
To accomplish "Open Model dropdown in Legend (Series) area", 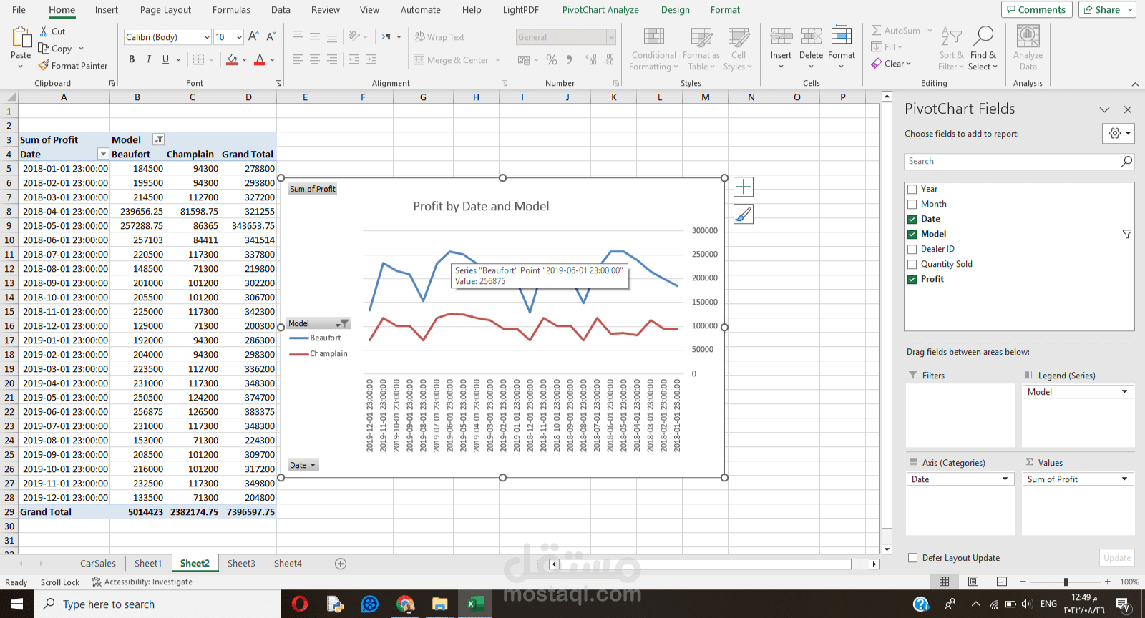I will tap(1124, 392).
